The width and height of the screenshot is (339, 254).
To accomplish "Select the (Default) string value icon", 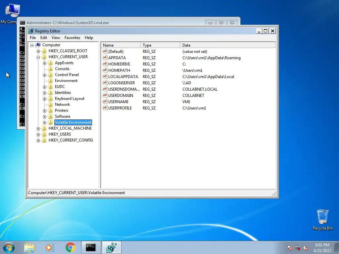I will coord(105,51).
